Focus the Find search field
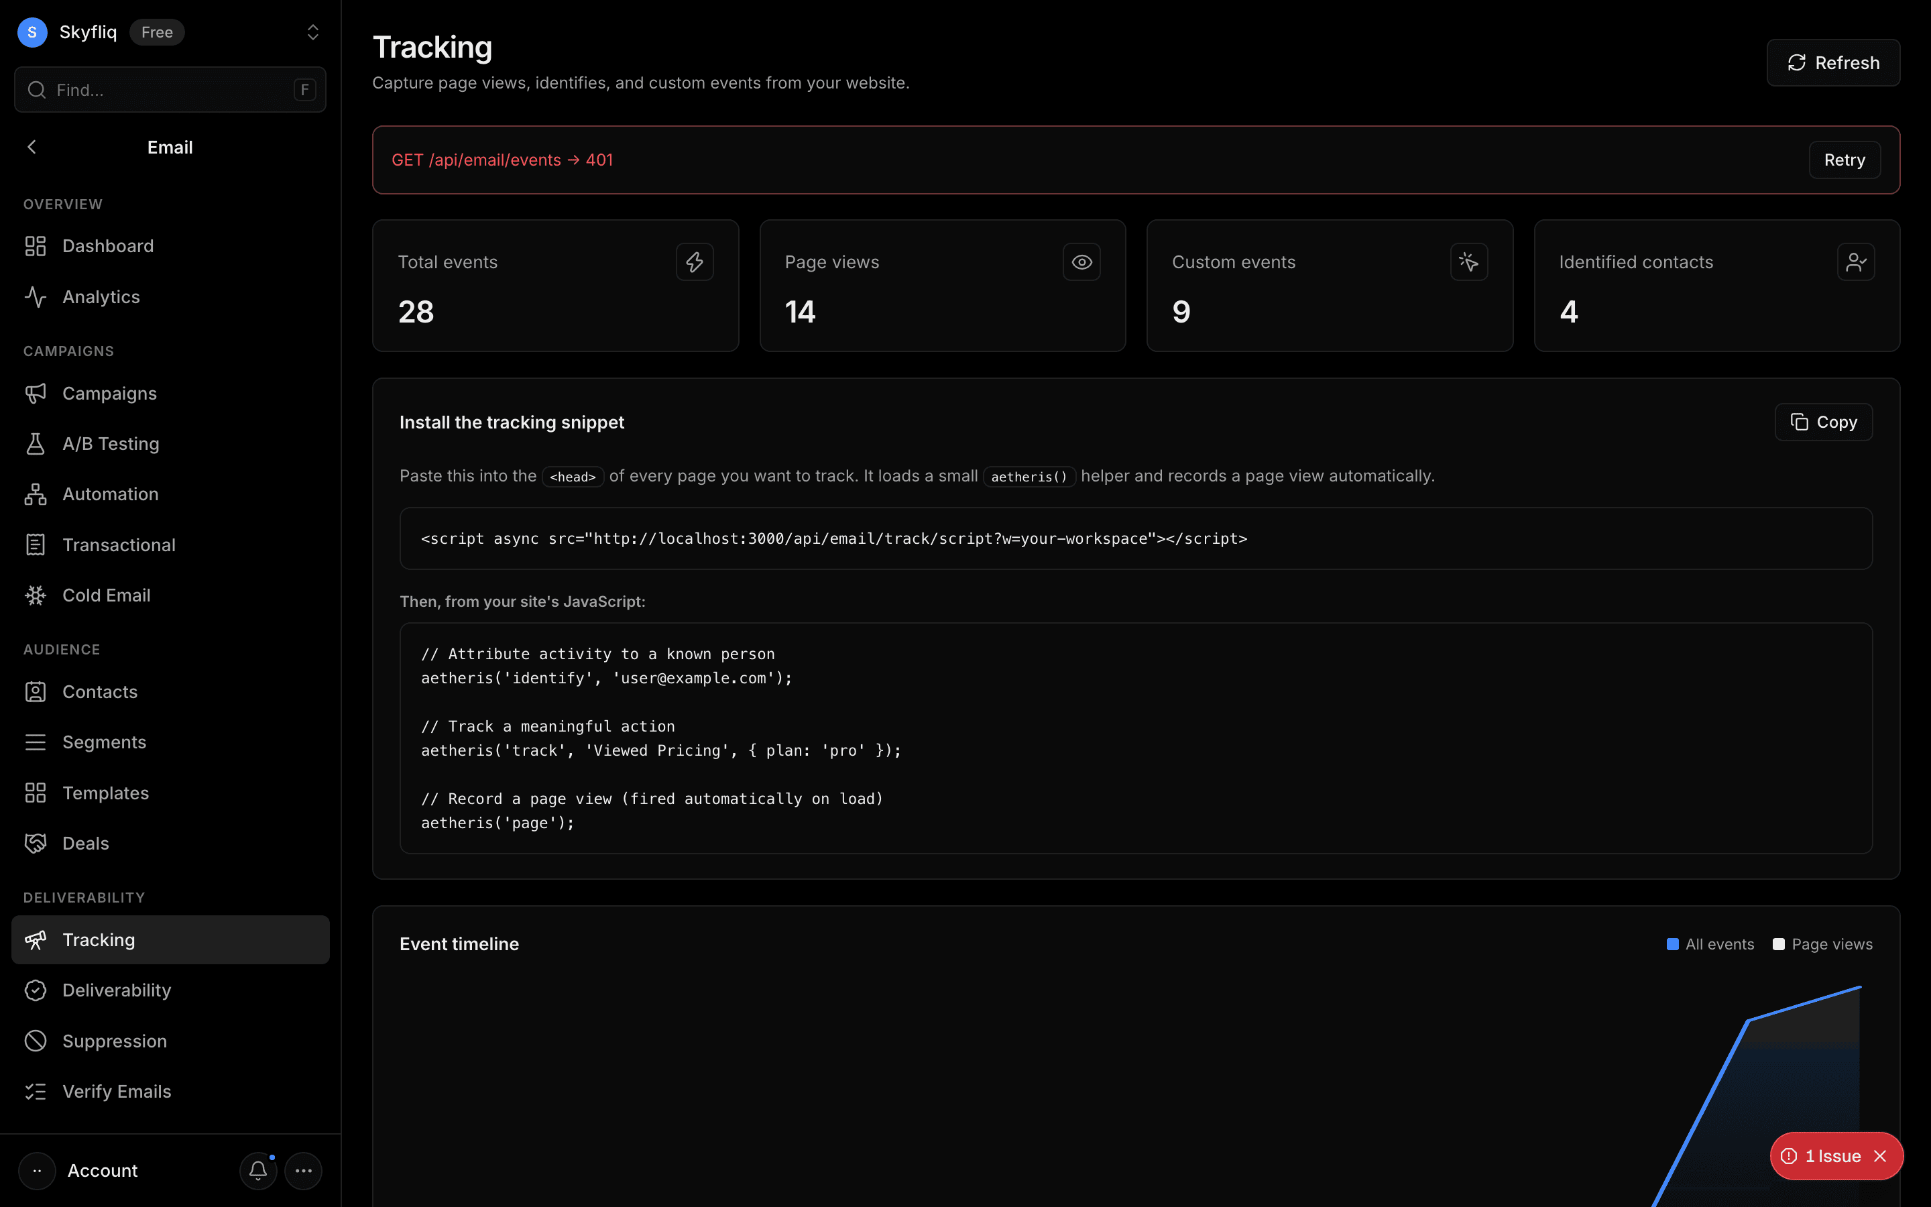 point(170,89)
